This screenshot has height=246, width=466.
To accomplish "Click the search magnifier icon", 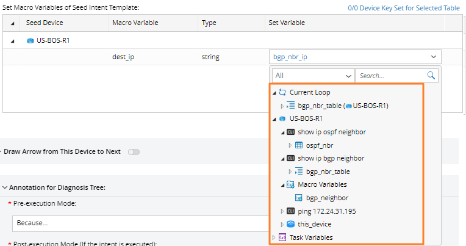I will point(431,76).
